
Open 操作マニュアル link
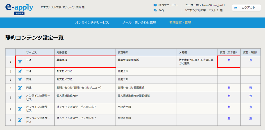click(x=168, y=5)
